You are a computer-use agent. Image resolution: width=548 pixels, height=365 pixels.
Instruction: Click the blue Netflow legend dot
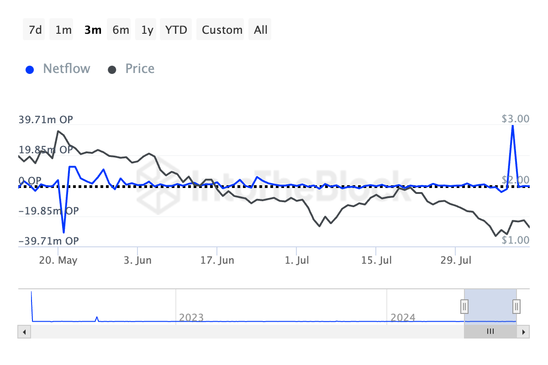30,70
